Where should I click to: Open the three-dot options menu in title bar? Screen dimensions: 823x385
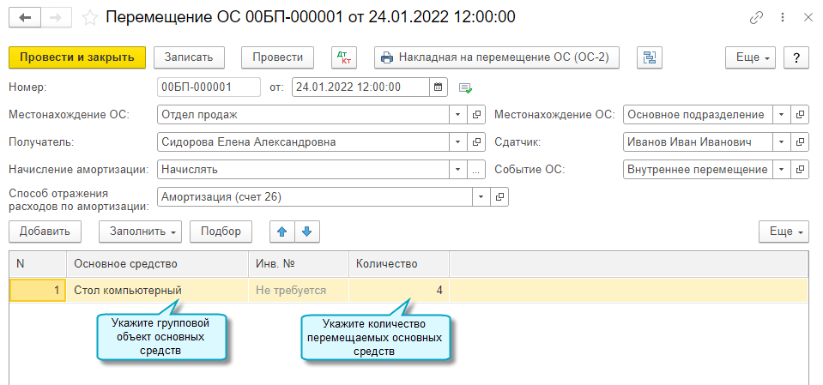[784, 18]
